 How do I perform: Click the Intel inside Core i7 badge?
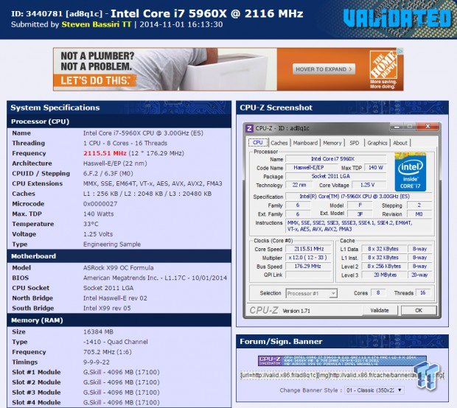point(411,172)
